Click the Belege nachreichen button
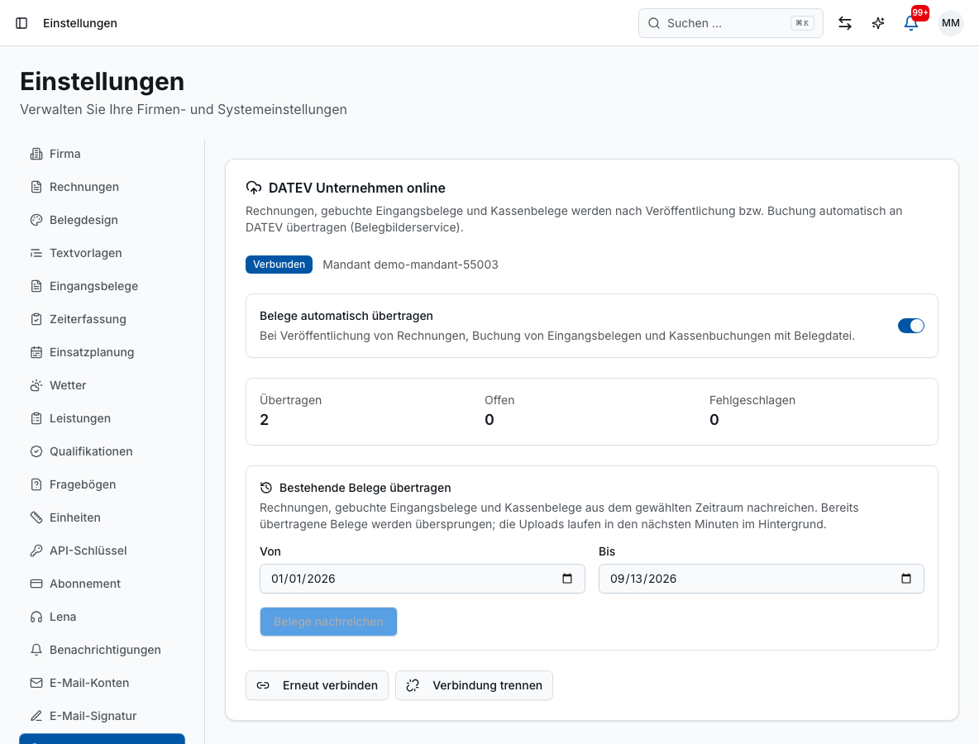 pyautogui.click(x=328, y=622)
